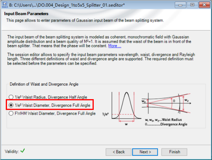Image resolution: width=212 pixels, height=160 pixels.
Task: Click the Input Beam Parameters heading
Action: click(26, 14)
